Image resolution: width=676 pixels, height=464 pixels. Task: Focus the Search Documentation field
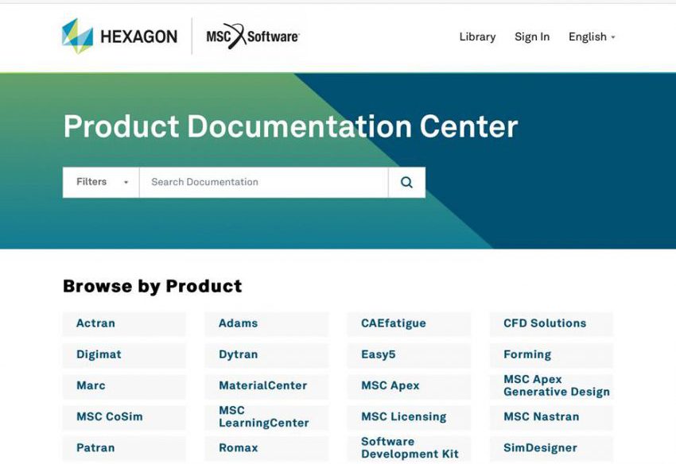(x=264, y=182)
